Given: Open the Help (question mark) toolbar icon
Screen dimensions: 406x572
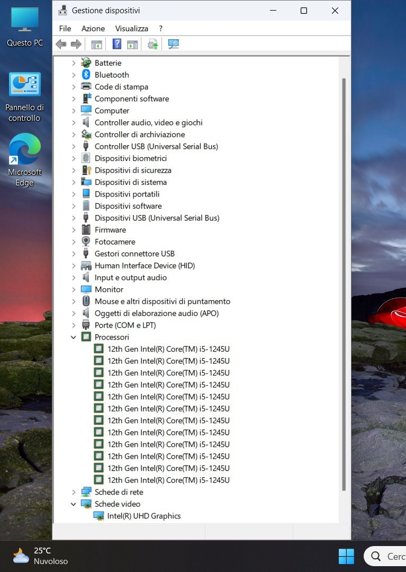Looking at the screenshot, I should coord(116,44).
